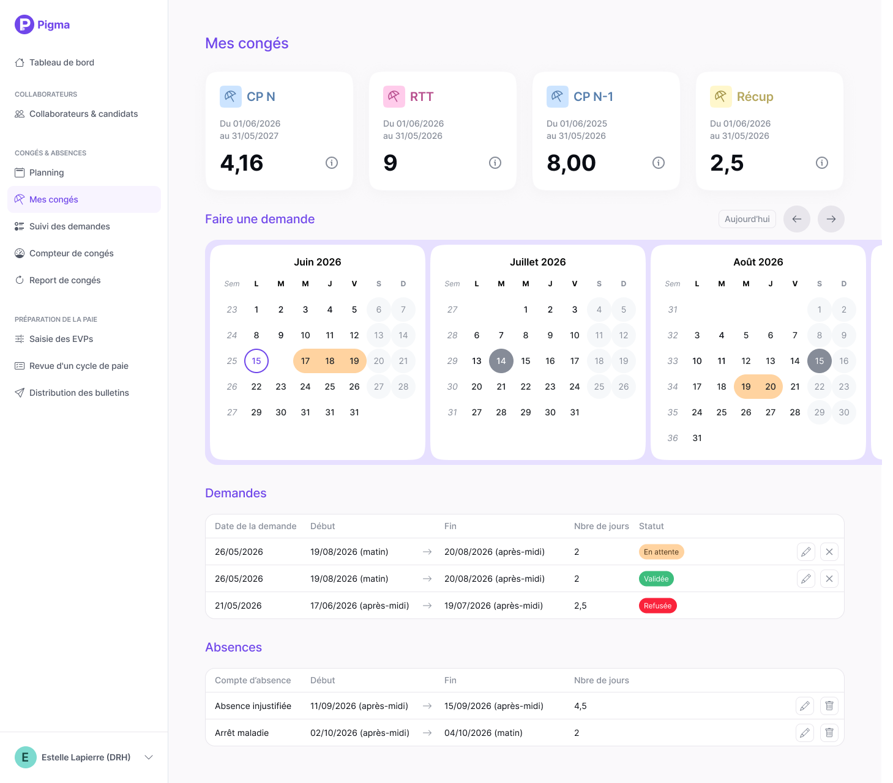
Task: Open Collaborateurs & candidats page
Action: click(84, 114)
